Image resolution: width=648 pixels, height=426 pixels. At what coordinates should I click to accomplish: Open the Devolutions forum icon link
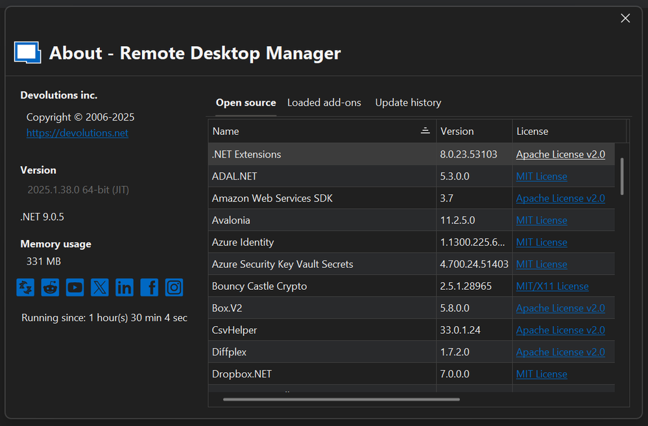[x=25, y=287]
